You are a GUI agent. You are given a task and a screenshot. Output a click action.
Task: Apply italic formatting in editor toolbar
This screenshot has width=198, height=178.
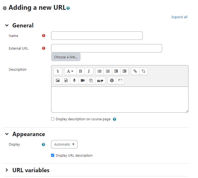tap(89, 71)
